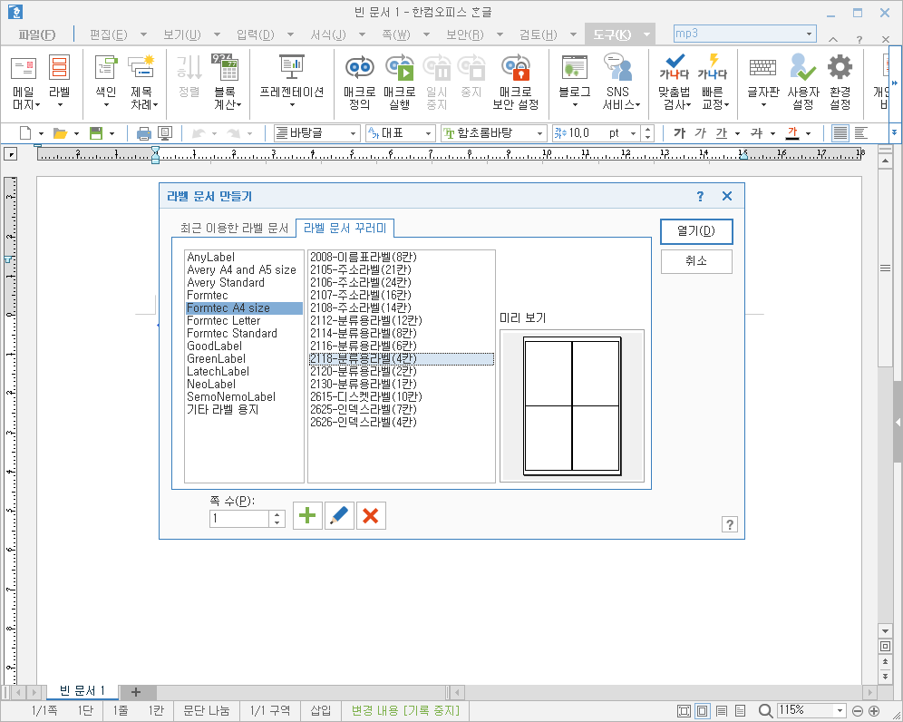Toggle italic formatting
This screenshot has width=903, height=722.
700,133
